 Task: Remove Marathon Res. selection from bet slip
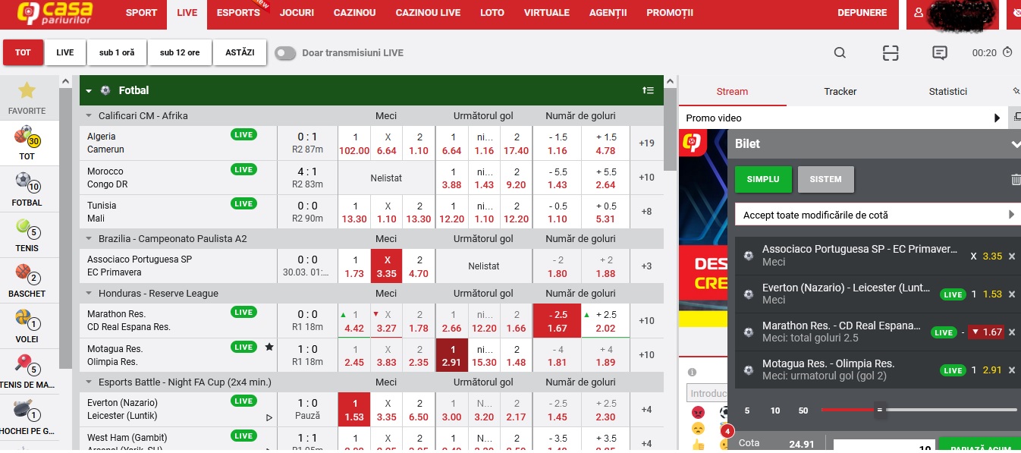(x=1011, y=332)
